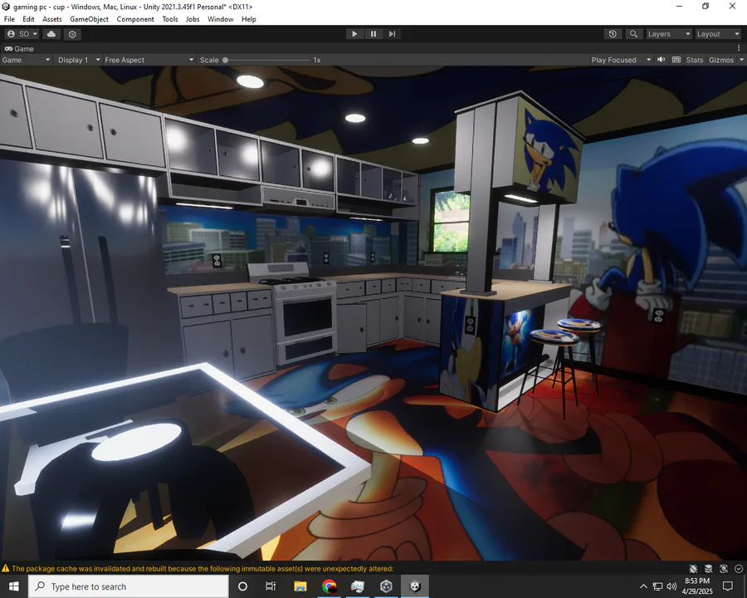
Task: Open the Gizmos dropdown arrow
Action: [x=741, y=60]
